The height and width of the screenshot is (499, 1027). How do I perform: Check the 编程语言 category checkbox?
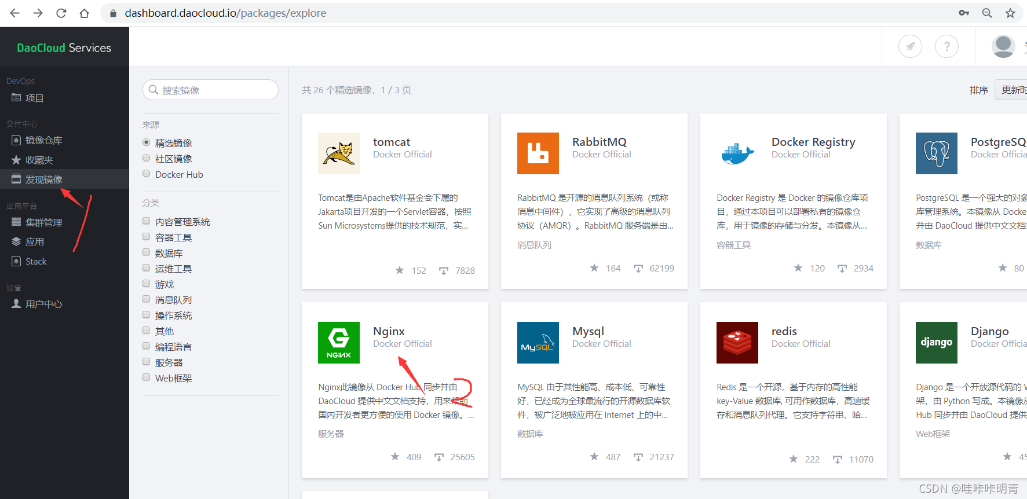point(147,346)
